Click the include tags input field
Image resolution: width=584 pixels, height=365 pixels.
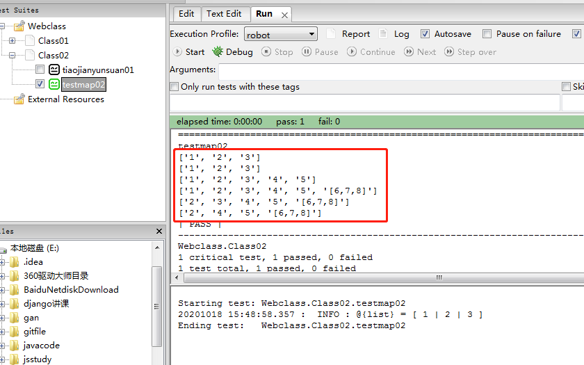click(x=365, y=102)
